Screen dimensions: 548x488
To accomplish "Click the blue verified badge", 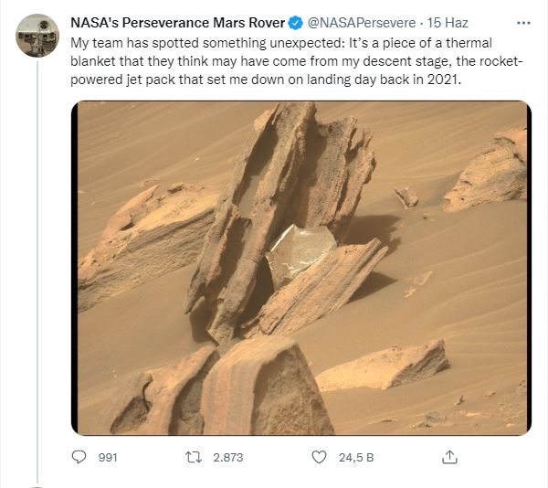I will click(x=295, y=22).
